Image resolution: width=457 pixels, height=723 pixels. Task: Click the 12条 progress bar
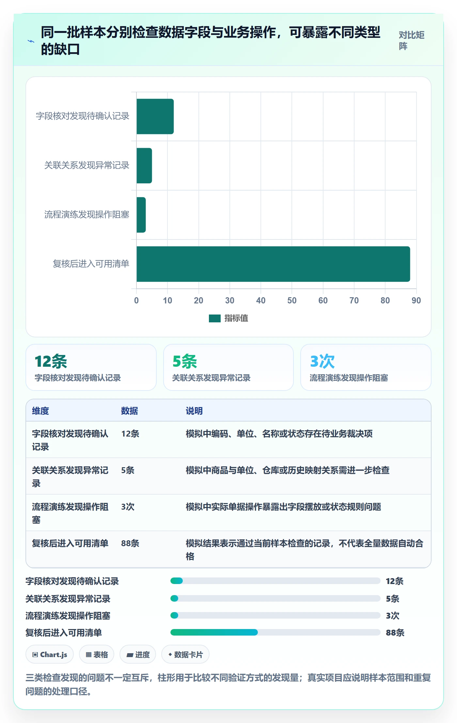point(275,581)
